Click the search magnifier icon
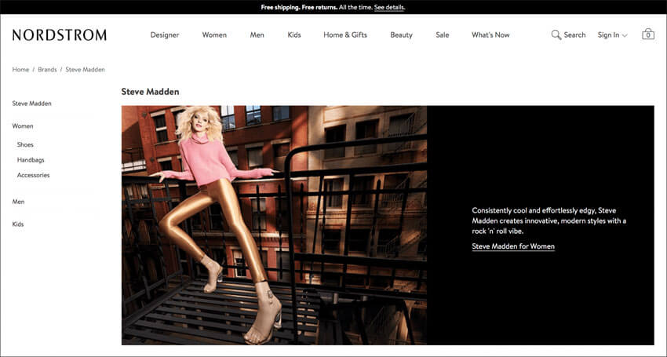The image size is (667, 357). pyautogui.click(x=556, y=35)
